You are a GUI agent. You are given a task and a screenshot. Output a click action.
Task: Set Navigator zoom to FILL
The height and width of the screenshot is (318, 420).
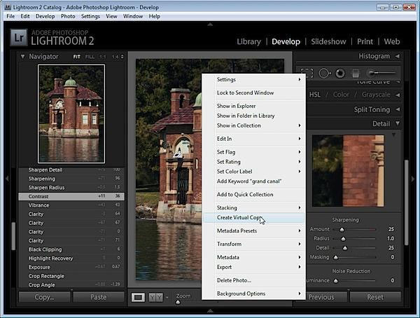[x=90, y=57]
